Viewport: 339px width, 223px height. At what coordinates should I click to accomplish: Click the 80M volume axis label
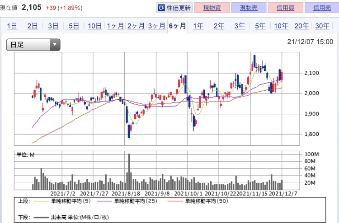pyautogui.click(x=310, y=161)
